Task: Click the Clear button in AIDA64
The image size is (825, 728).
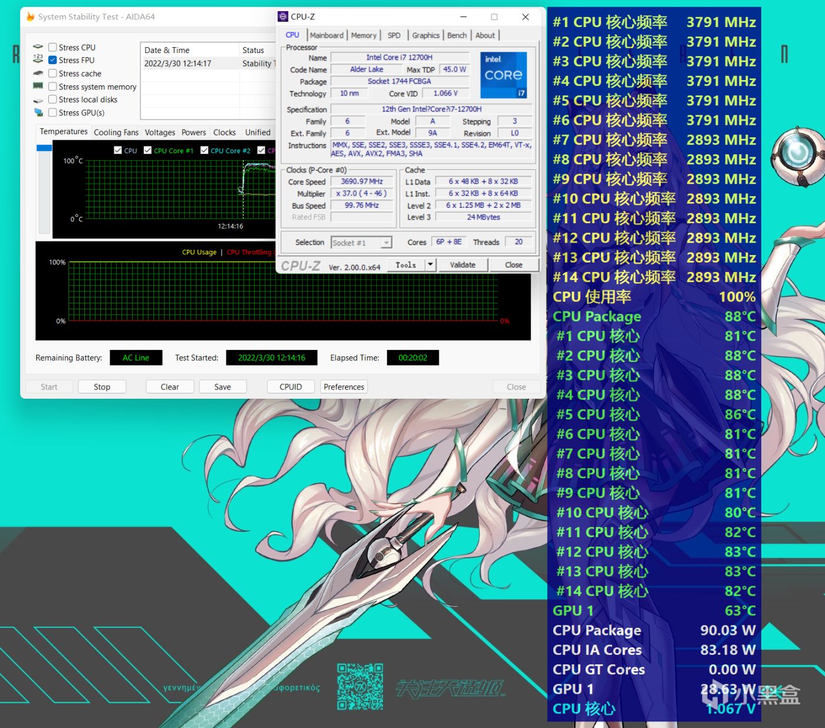Action: [170, 387]
